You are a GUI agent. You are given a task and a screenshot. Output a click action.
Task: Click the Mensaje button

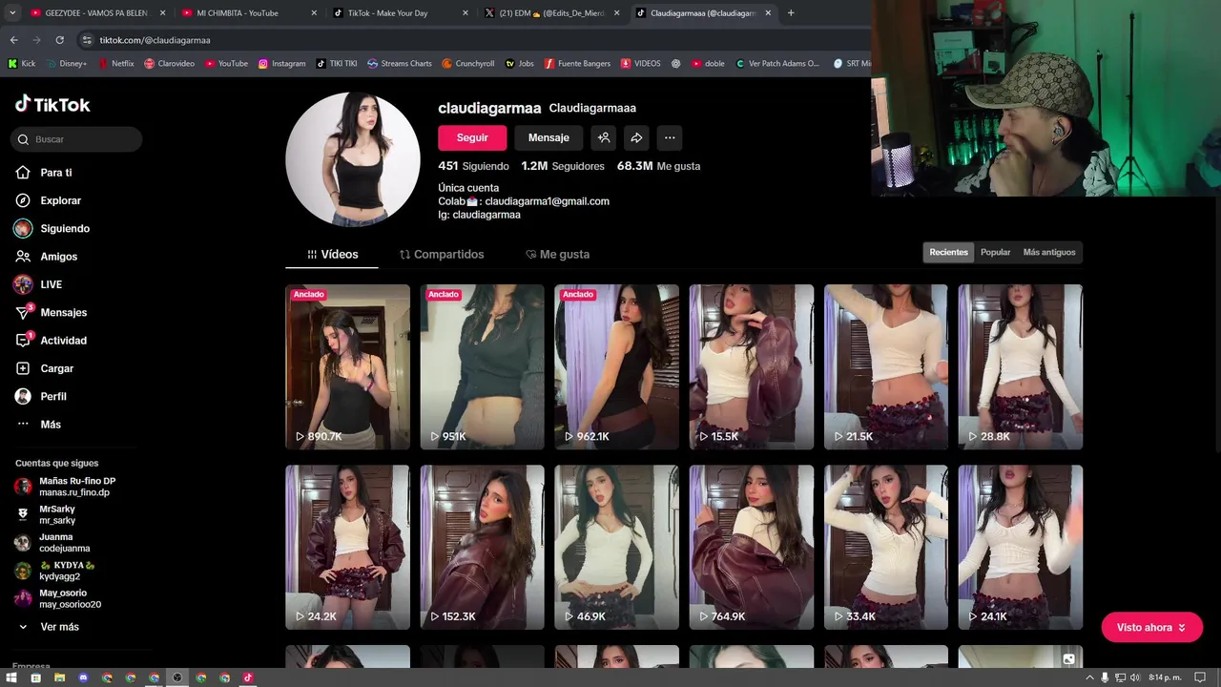click(548, 137)
